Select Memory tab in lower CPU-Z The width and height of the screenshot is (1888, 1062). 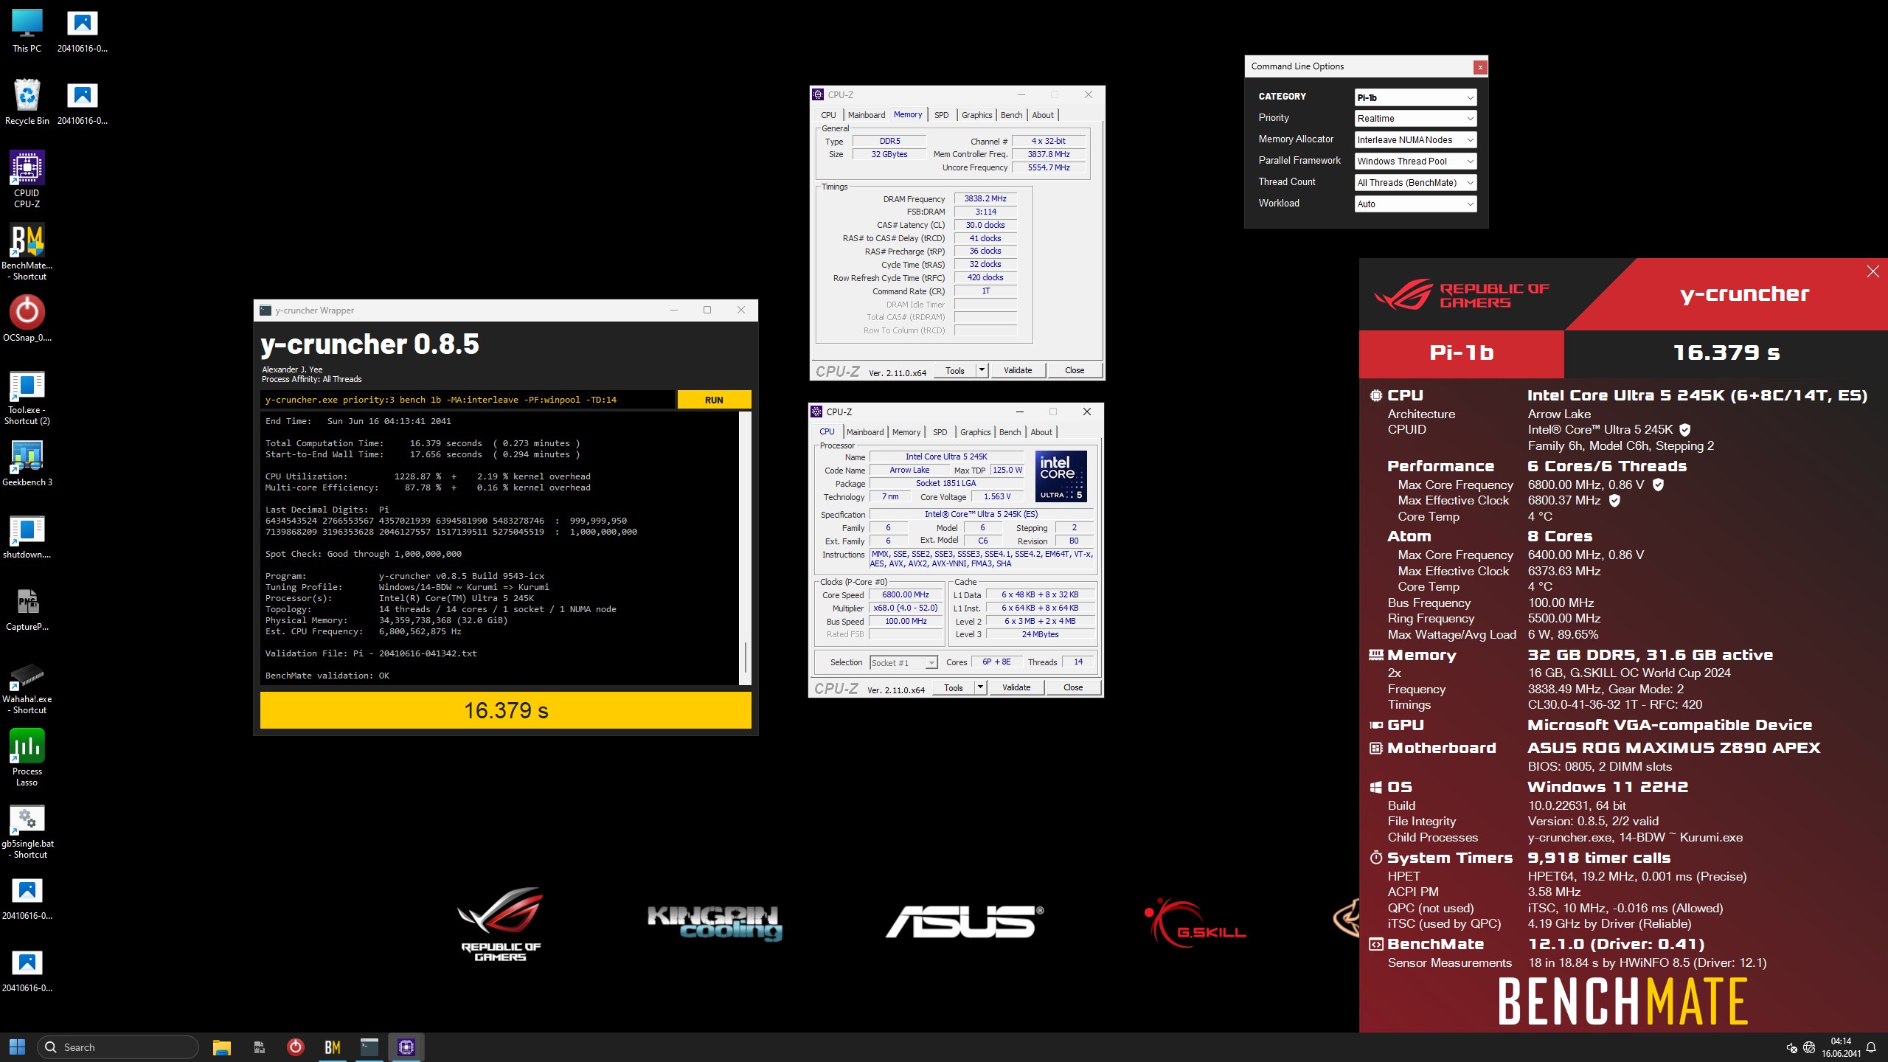906,432
